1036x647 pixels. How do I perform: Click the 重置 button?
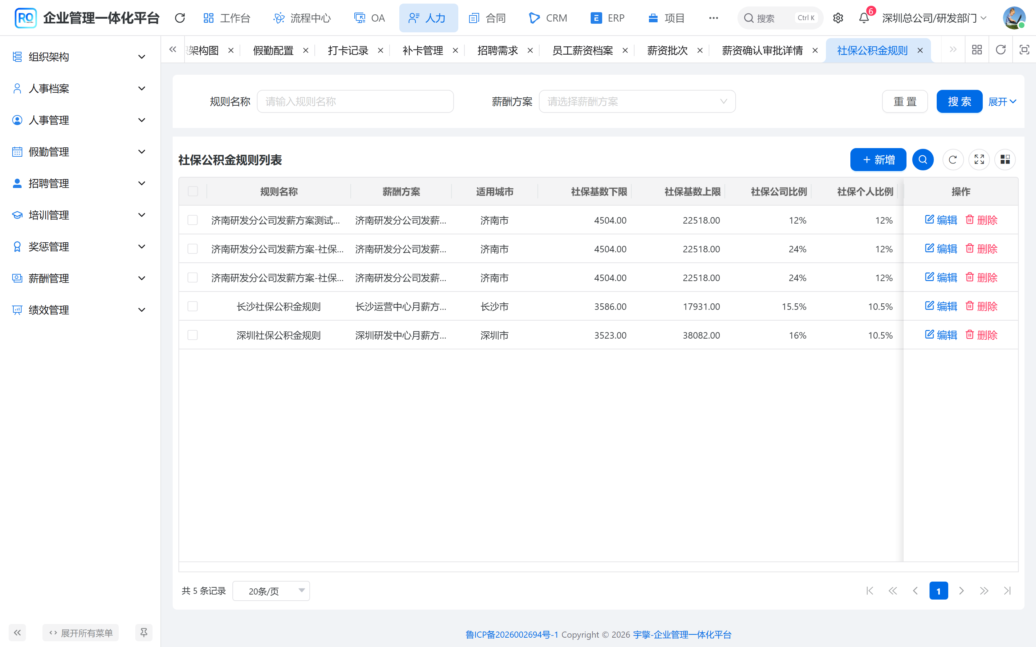[905, 101]
